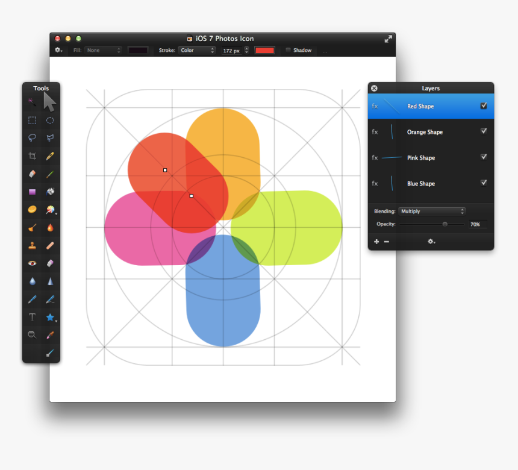518x470 pixels.
Task: Choose the Elliptical Marquee tool
Action: pyautogui.click(x=50, y=121)
